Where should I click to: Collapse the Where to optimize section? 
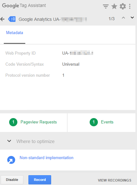[x=9, y=141]
